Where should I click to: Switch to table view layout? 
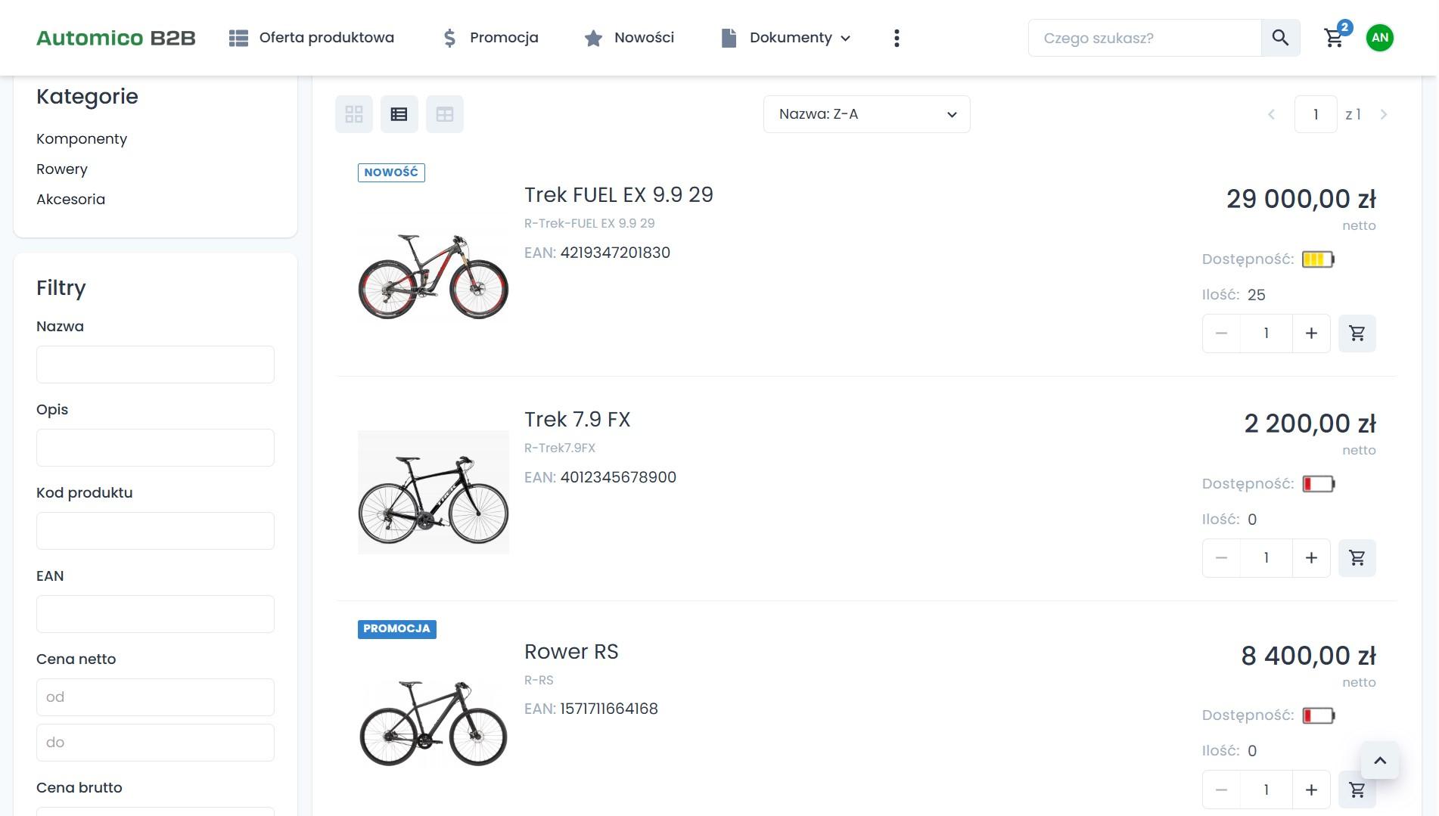pyautogui.click(x=445, y=114)
